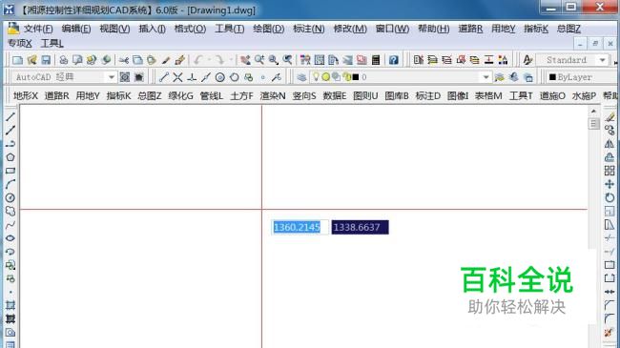Click the Match Properties brush icon
The image size is (620, 348).
coord(166,60)
